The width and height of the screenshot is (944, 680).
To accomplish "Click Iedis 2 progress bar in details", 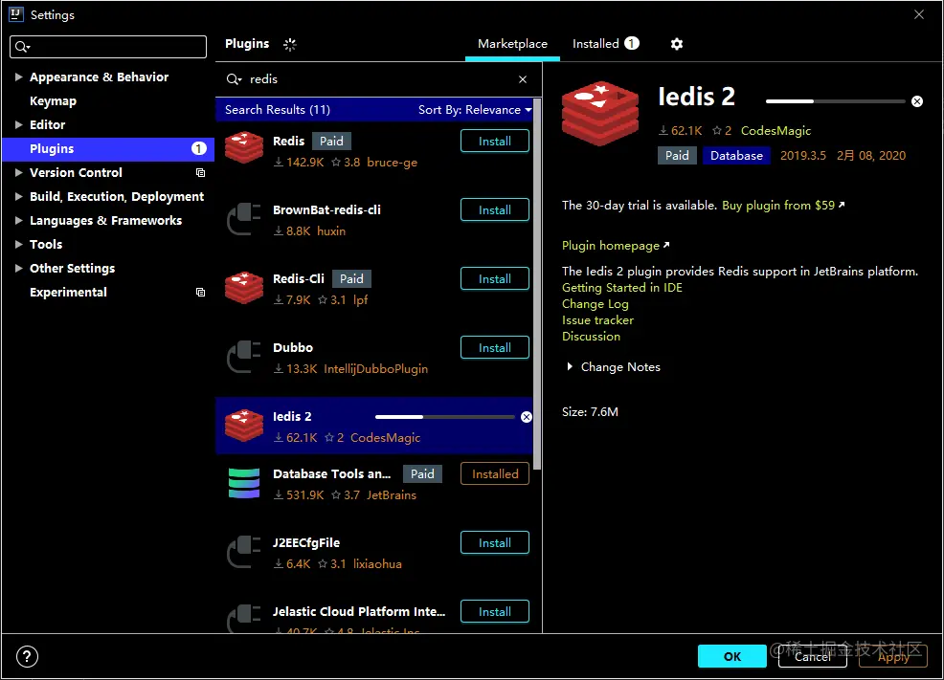I will pos(835,101).
